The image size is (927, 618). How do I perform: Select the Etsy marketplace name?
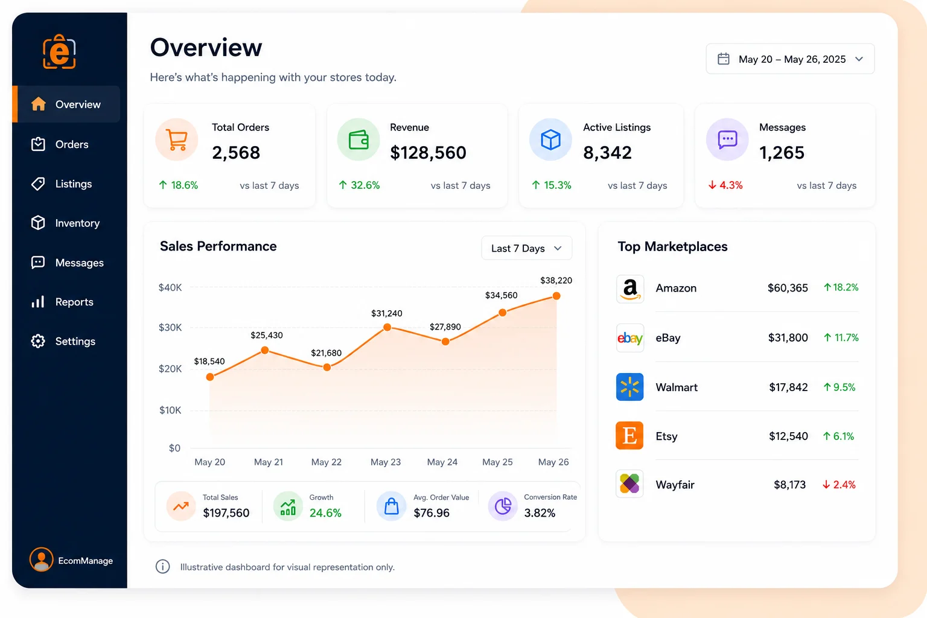click(666, 436)
